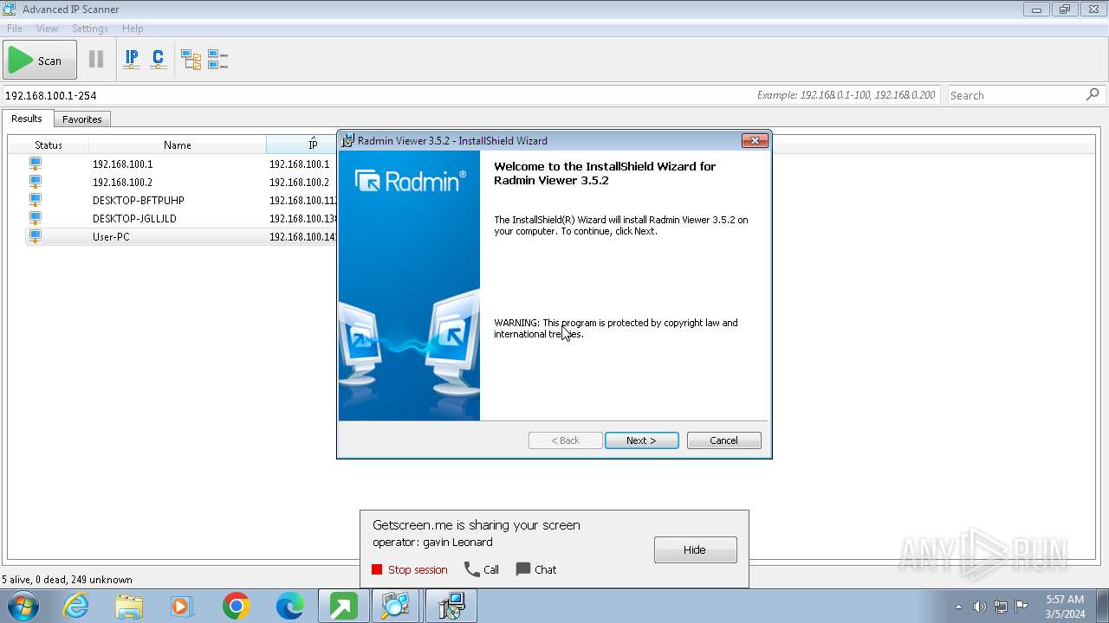Switch to Advanced IP Scanner taskbar button

tap(397, 606)
